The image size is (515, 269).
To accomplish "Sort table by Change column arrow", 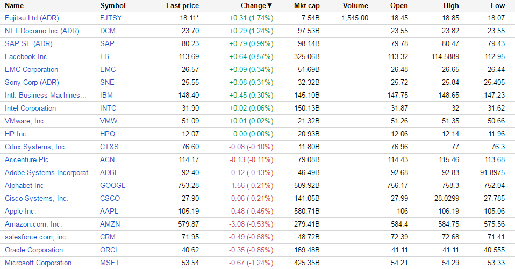I will coord(269,5).
